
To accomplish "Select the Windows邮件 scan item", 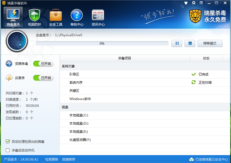I will pyautogui.click(x=145, y=99).
